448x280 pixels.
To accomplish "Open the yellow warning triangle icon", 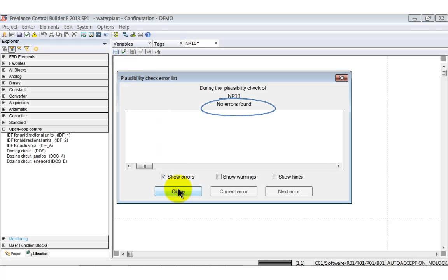I will point(34,35).
